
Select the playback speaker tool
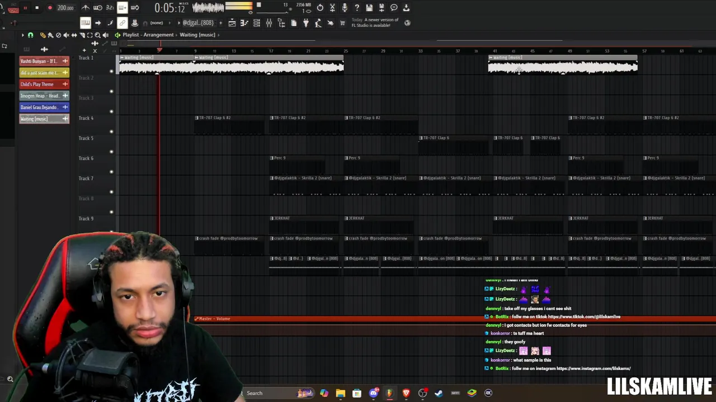coord(105,35)
